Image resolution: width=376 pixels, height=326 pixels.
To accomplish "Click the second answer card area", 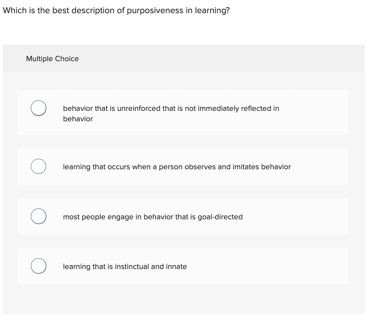I will pyautogui.click(x=183, y=166).
